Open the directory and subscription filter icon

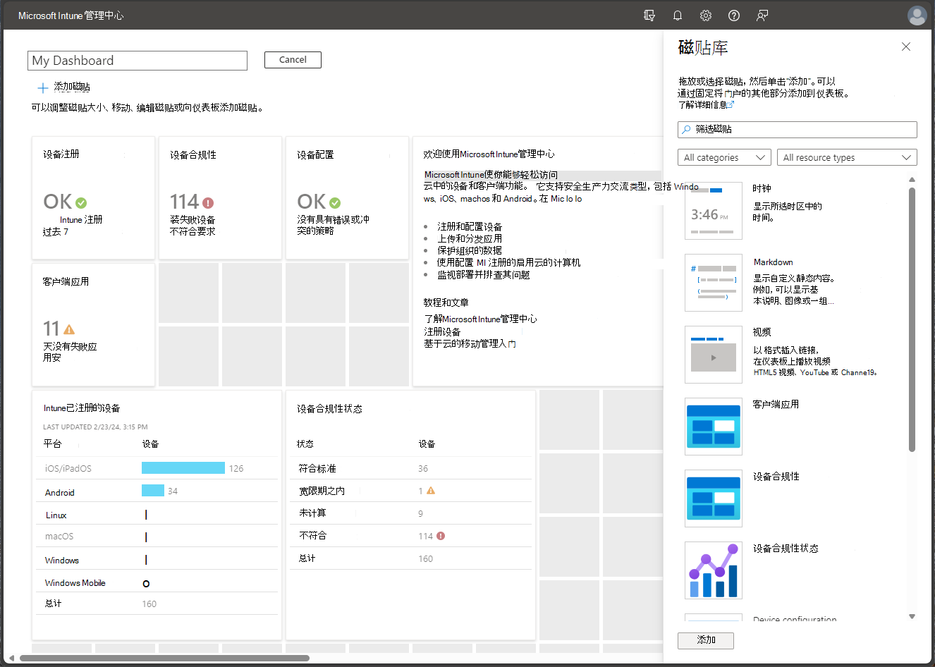649,16
